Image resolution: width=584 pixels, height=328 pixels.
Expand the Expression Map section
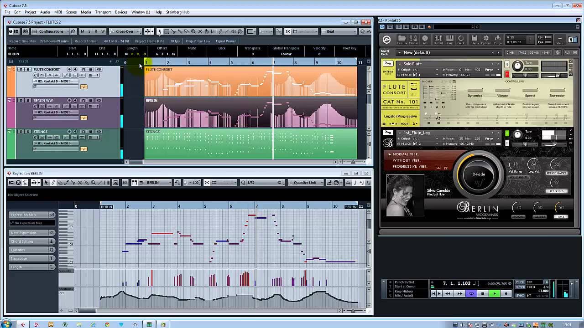32,215
